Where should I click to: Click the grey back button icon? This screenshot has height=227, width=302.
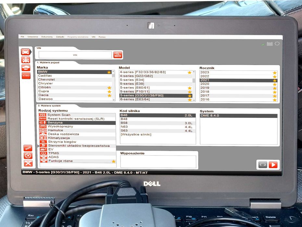(263, 165)
